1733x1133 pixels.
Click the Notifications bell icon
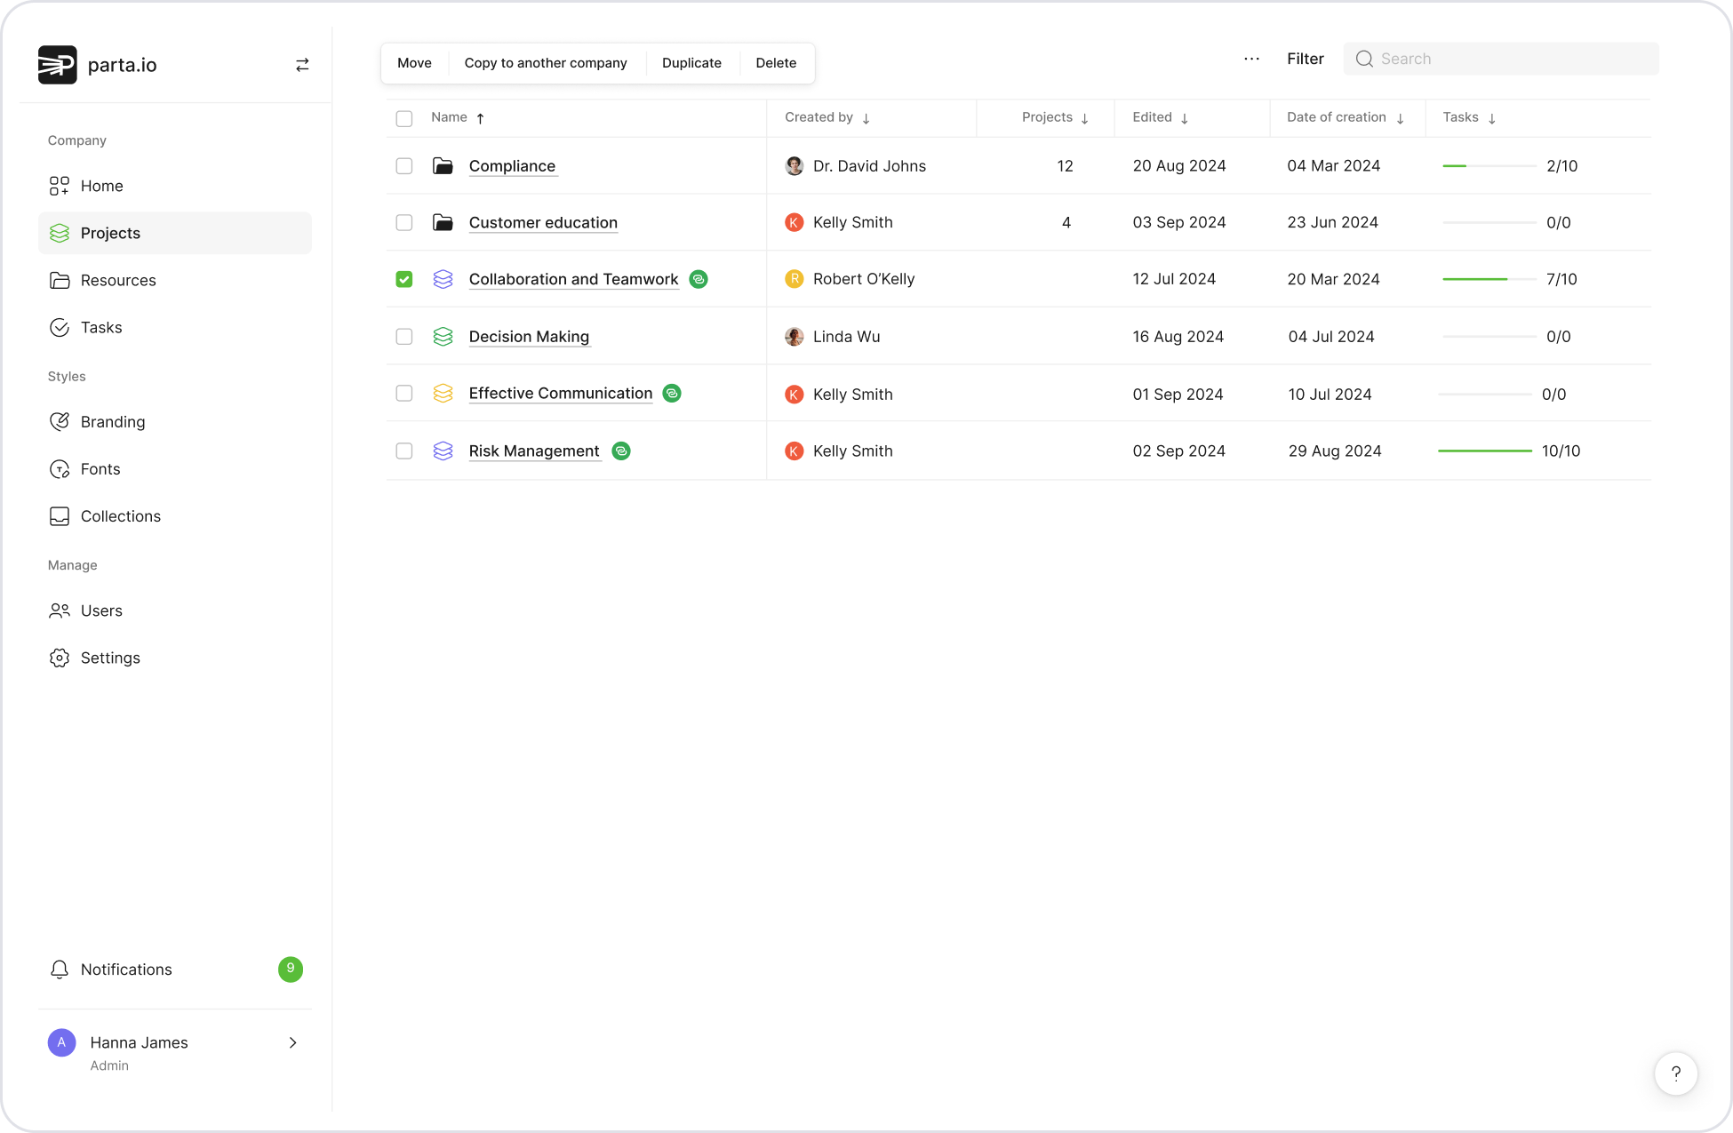(x=60, y=969)
